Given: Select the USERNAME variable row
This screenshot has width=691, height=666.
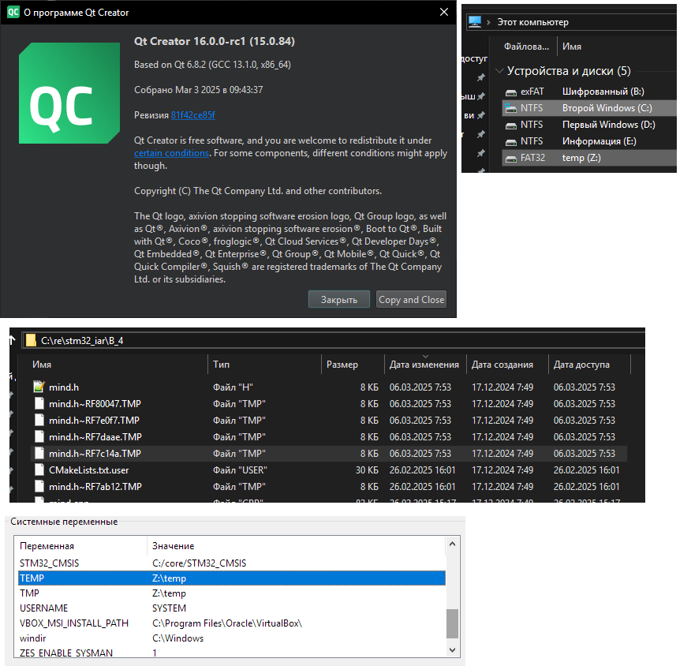Looking at the screenshot, I should (x=232, y=608).
